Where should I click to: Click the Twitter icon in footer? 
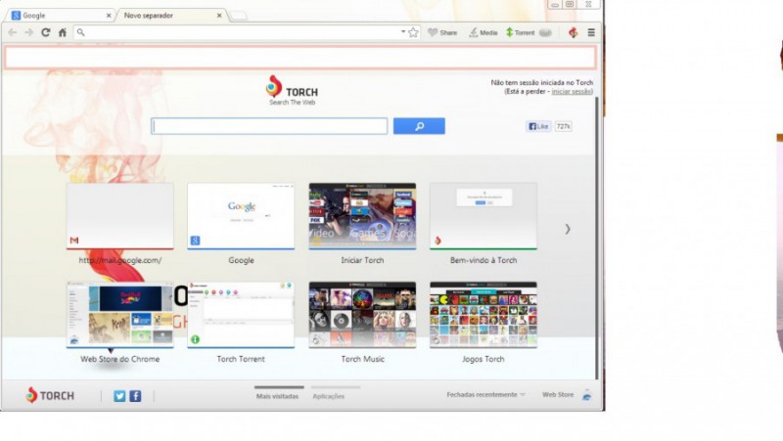(119, 396)
